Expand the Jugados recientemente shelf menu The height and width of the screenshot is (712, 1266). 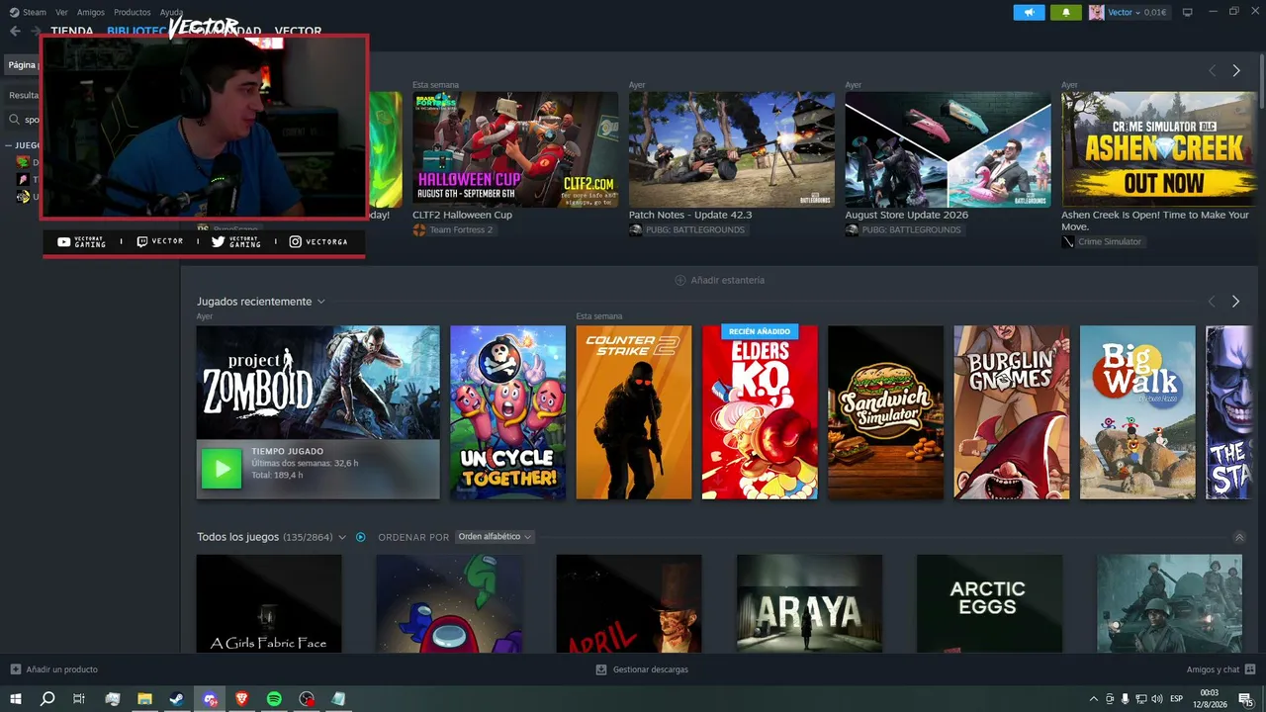320,302
